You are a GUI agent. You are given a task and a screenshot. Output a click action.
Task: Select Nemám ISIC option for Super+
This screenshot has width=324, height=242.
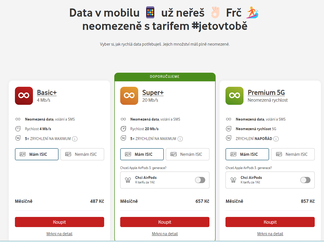coord(188,154)
